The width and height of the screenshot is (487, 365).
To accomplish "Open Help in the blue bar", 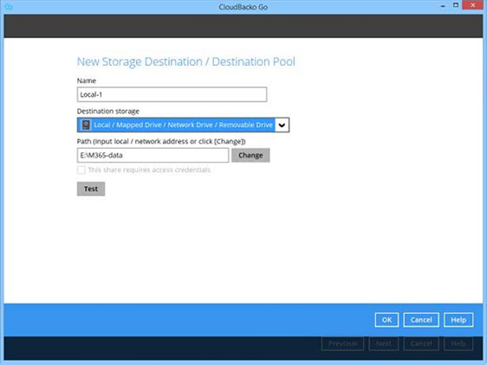I will click(x=458, y=320).
